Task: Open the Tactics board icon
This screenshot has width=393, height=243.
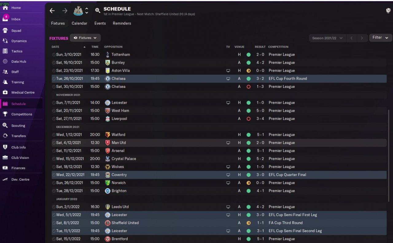Action: (5, 51)
